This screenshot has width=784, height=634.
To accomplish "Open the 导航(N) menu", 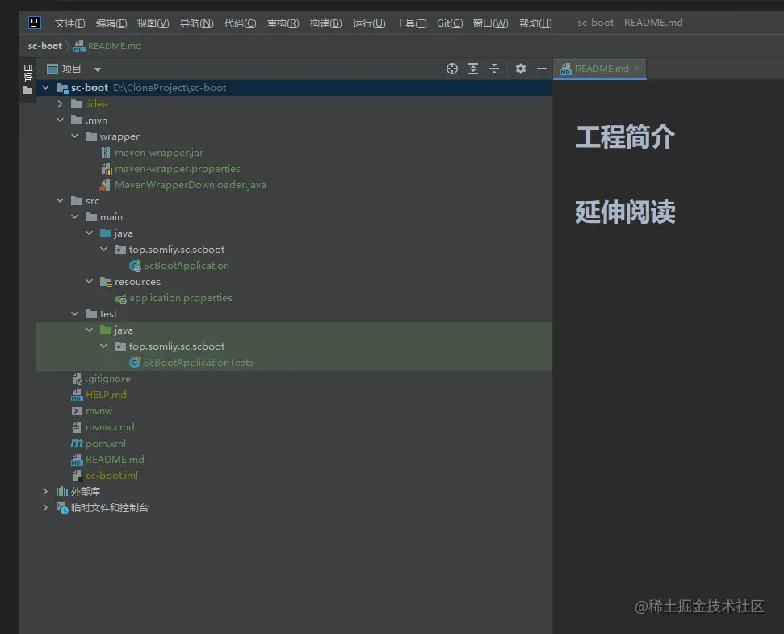I will point(196,23).
